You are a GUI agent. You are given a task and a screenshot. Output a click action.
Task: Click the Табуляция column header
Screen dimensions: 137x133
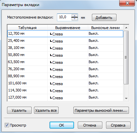tap(27, 28)
